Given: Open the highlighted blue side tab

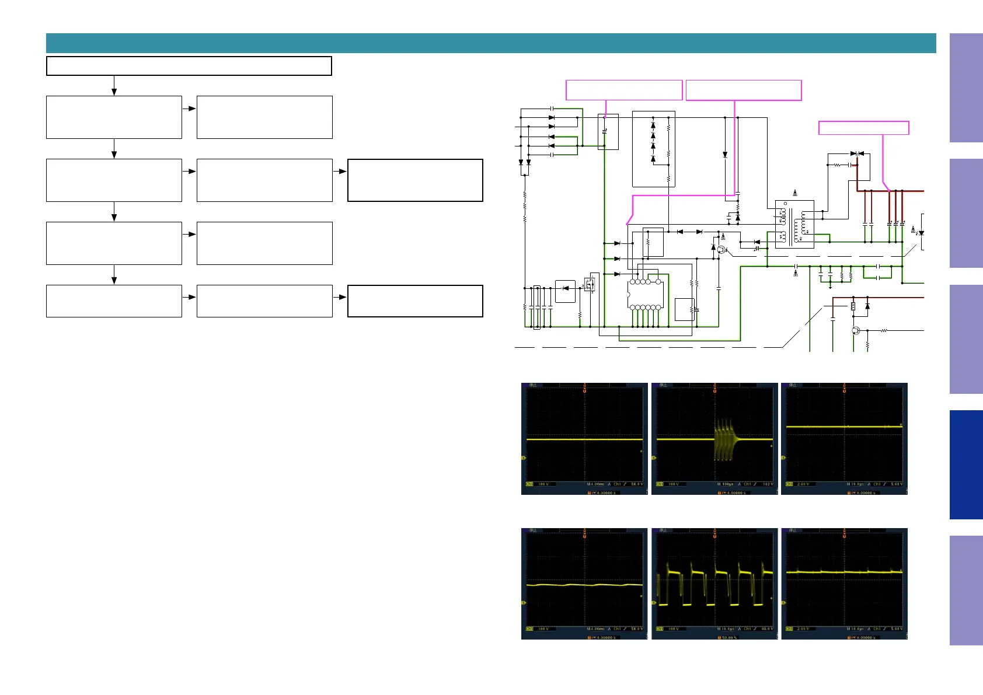Looking at the screenshot, I should (966, 465).
